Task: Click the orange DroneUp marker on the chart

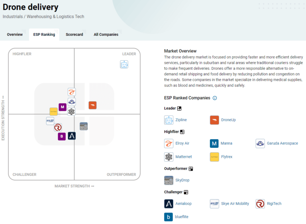Action: click(x=92, y=105)
